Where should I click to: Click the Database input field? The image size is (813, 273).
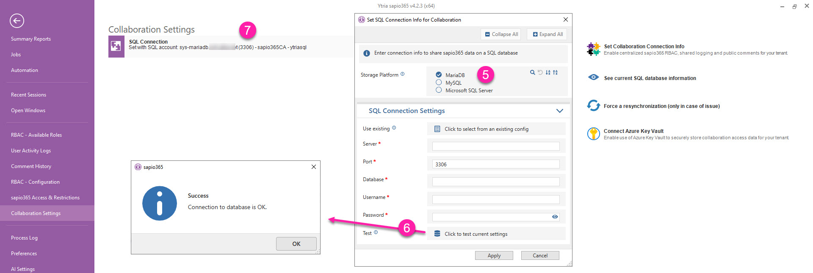[x=496, y=182]
